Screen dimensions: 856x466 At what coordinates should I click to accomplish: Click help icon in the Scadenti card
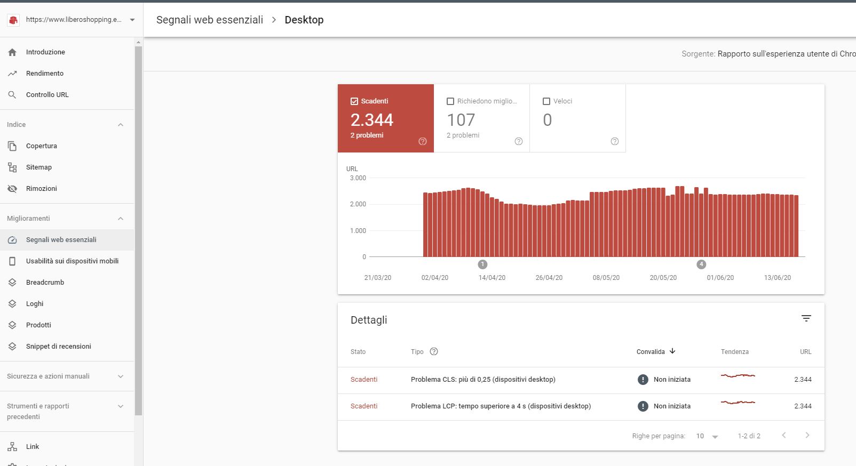[x=423, y=141]
